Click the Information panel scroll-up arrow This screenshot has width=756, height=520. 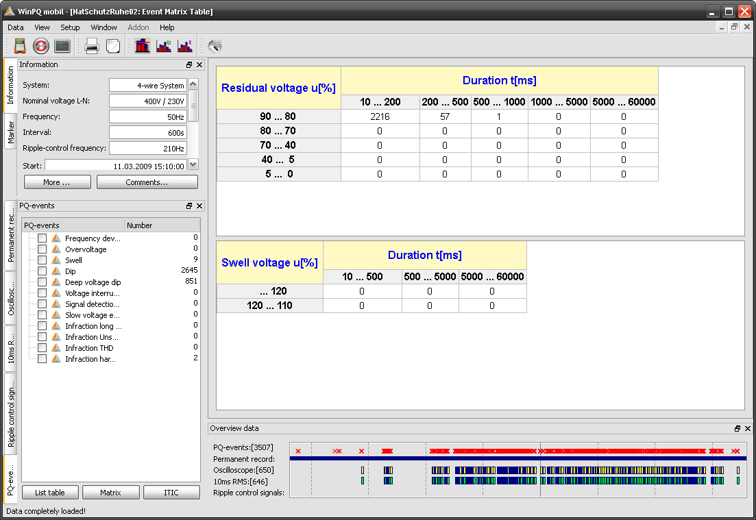(x=193, y=84)
